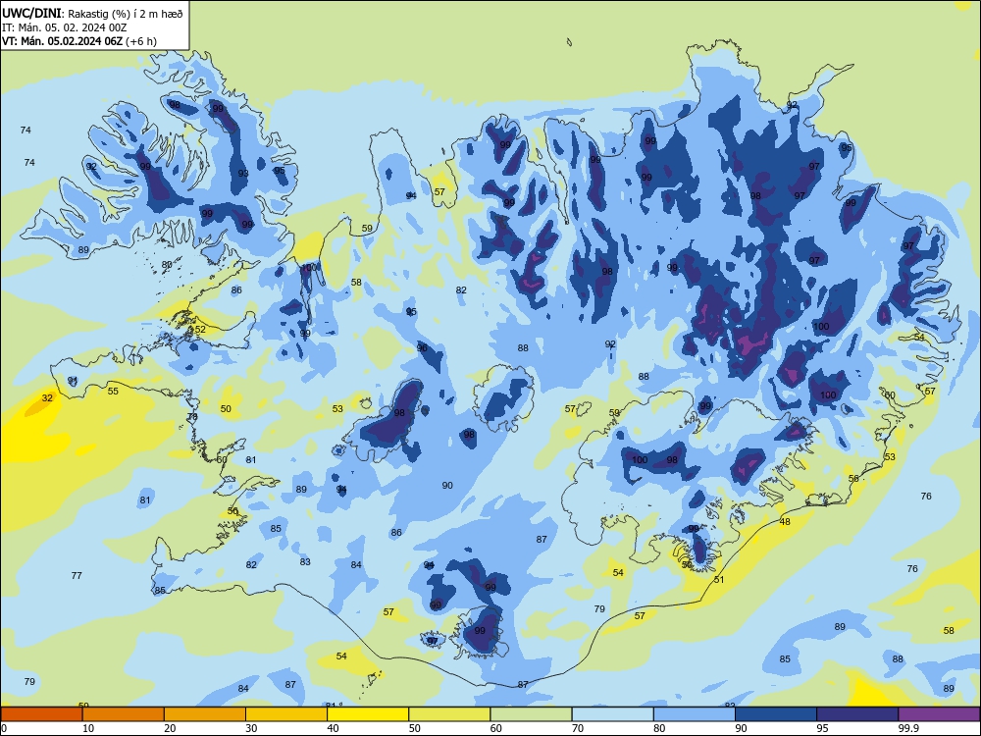Click the 30–40 legend color block
Screen dimensions: 981x736
286,714
